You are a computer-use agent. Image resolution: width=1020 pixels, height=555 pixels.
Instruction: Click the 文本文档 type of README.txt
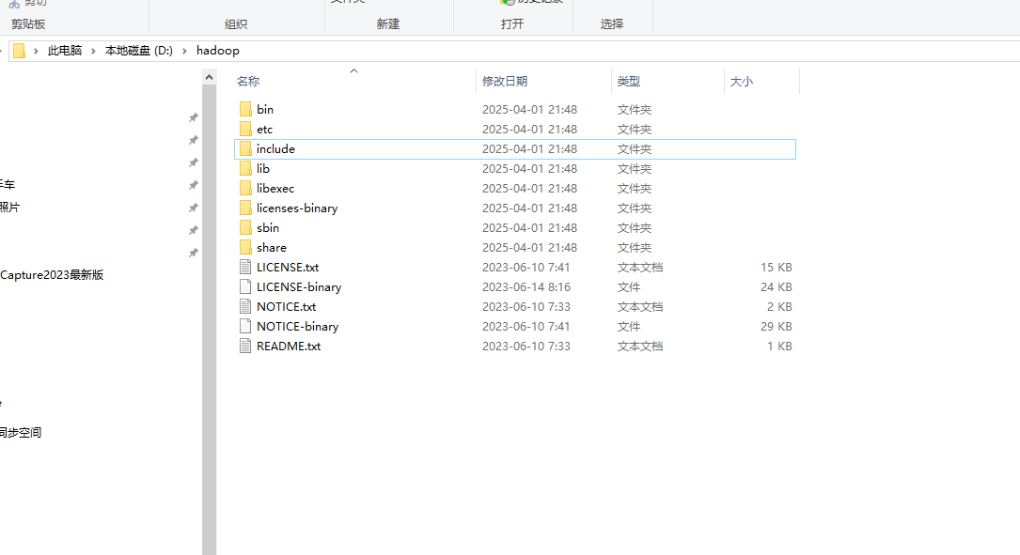pyautogui.click(x=640, y=346)
